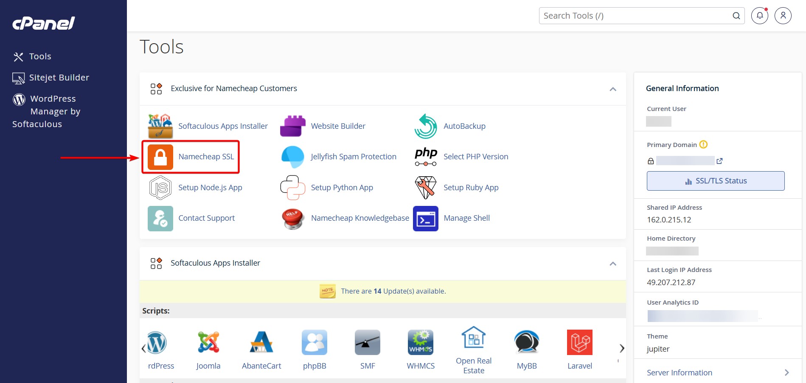806x383 pixels.
Task: Click the AutoBackup green arrow icon
Action: [x=426, y=126]
